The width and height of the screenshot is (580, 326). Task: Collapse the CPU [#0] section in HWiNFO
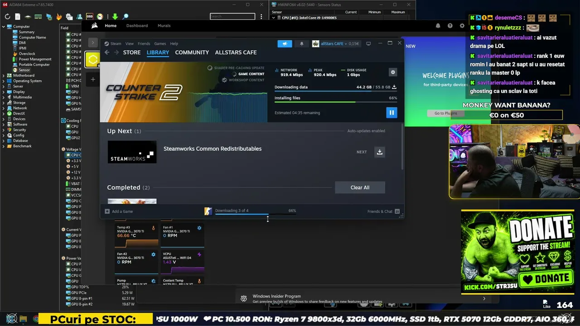click(x=274, y=18)
